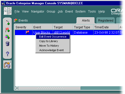
Task: Sort by the Target Type column header
Action: [83, 27]
